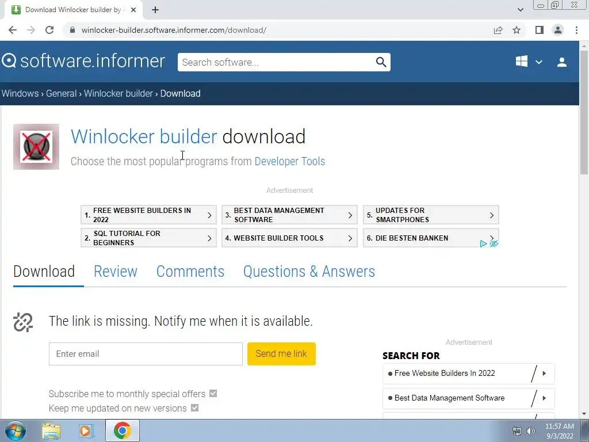This screenshot has height=442, width=589.
Task: Open Chrome side panel
Action: pyautogui.click(x=540, y=30)
